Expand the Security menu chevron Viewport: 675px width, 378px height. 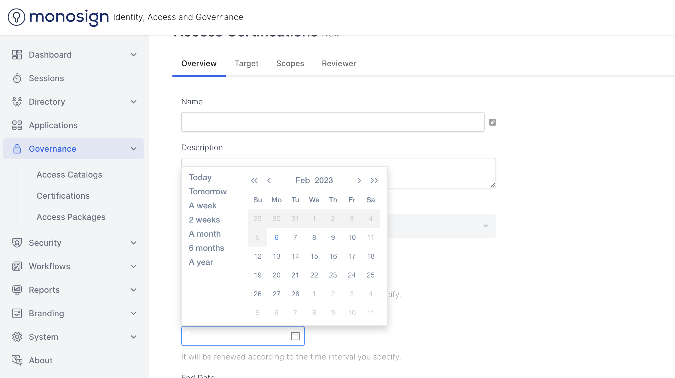point(134,243)
